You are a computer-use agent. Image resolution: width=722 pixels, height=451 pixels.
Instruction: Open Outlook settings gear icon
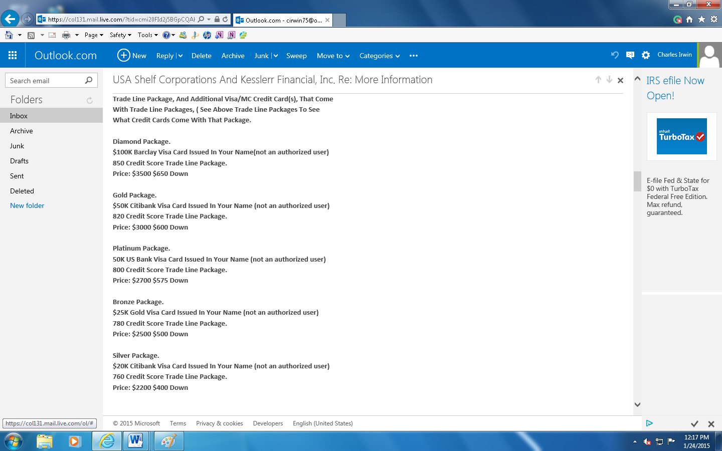(646, 55)
